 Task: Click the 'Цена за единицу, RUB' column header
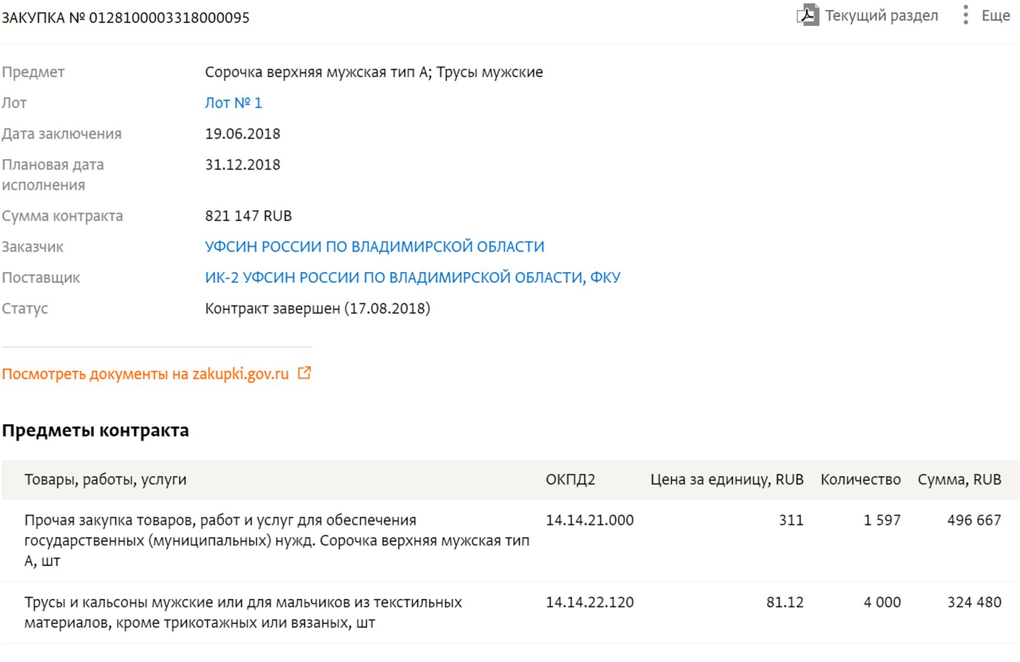pyautogui.click(x=726, y=479)
